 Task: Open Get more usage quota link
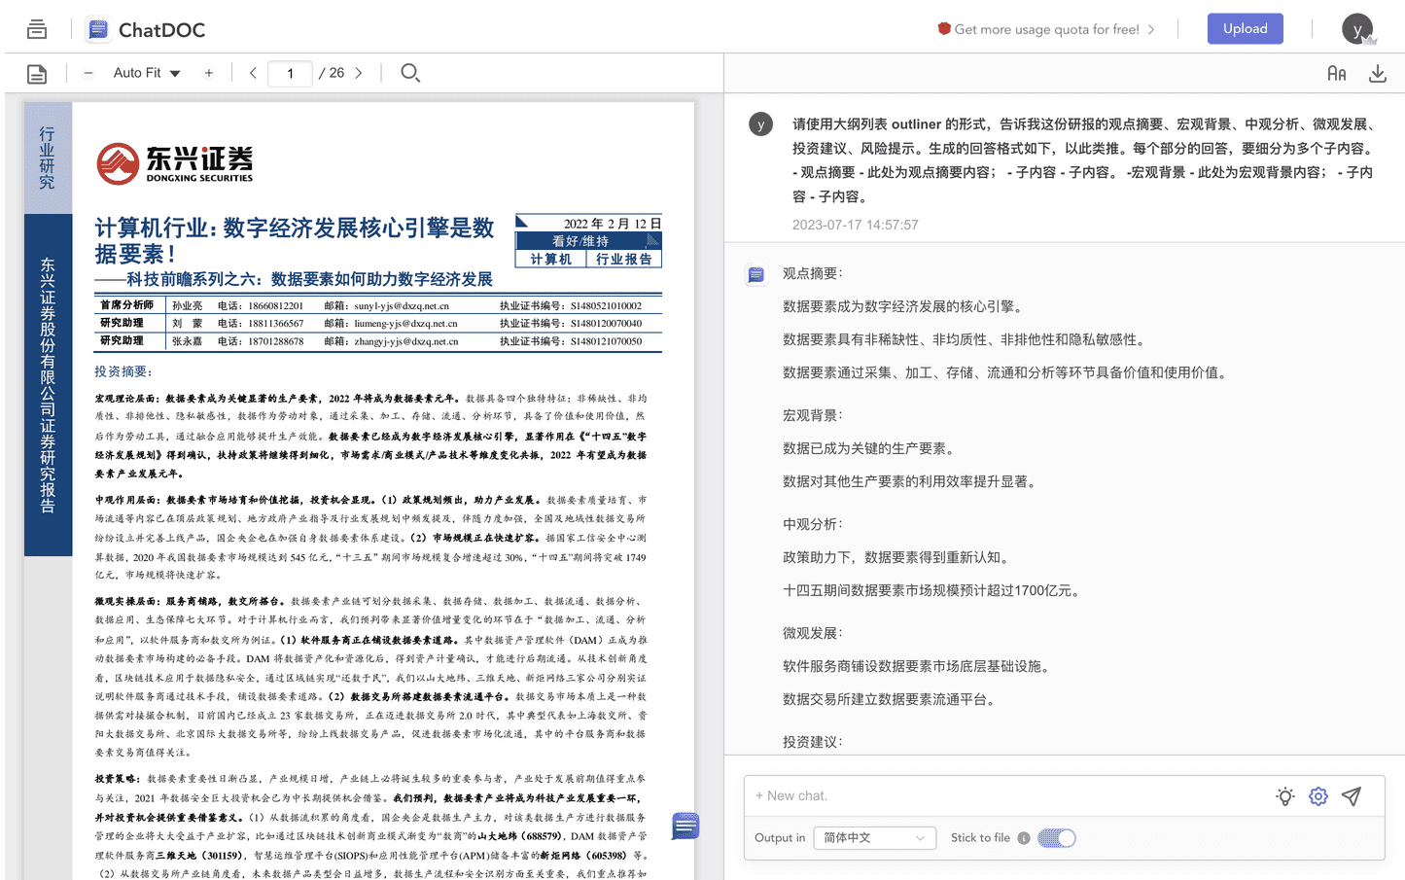(x=1046, y=29)
